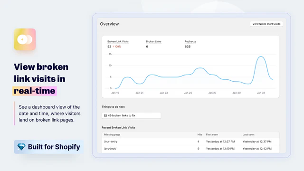Screen dimensions: 304x171
Task: Open the /our-sotry missing page row
Action: click(x=190, y=142)
